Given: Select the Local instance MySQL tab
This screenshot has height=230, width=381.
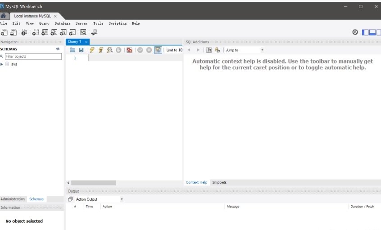Looking at the screenshot, I should pyautogui.click(x=32, y=16).
